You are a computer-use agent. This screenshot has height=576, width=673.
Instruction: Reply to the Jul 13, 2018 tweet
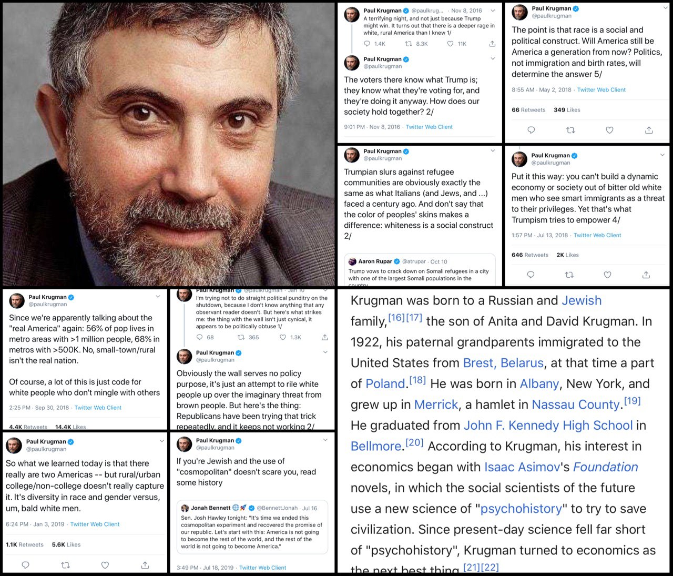[531, 275]
